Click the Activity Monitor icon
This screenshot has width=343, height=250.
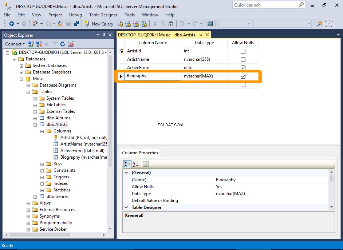click(210, 24)
